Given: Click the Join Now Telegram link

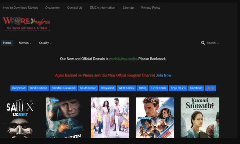Looking at the screenshot, I should point(163,75).
